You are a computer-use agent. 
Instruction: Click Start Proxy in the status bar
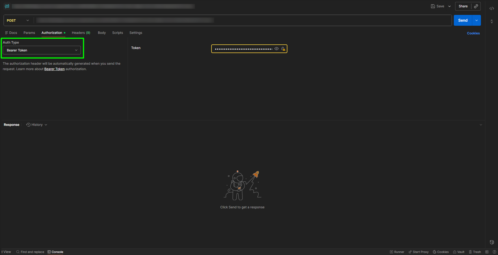[x=419, y=252]
